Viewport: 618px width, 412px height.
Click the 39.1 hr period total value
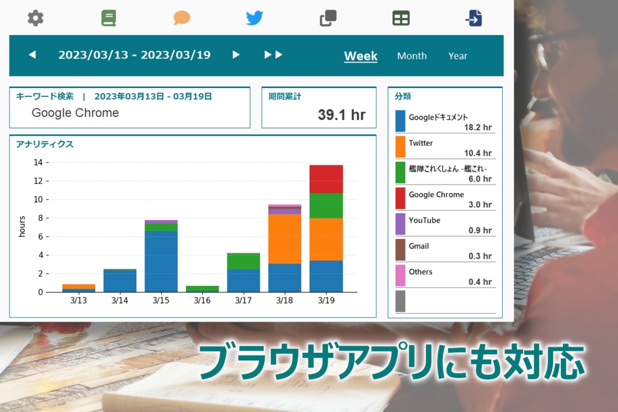pos(342,115)
